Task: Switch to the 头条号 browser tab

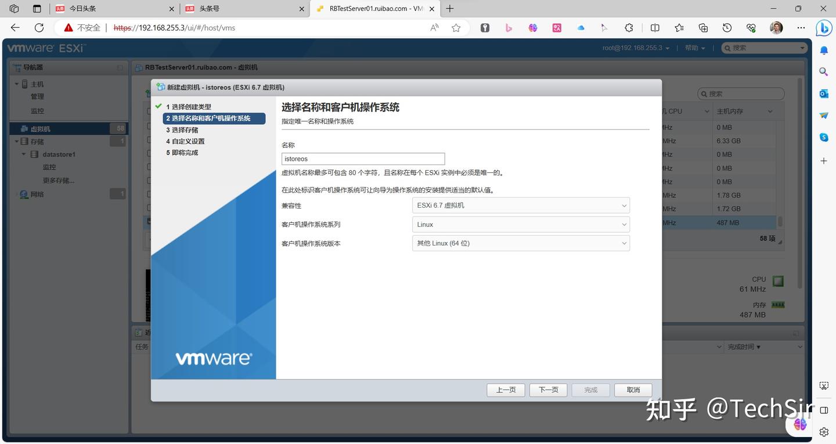Action: tap(245, 9)
